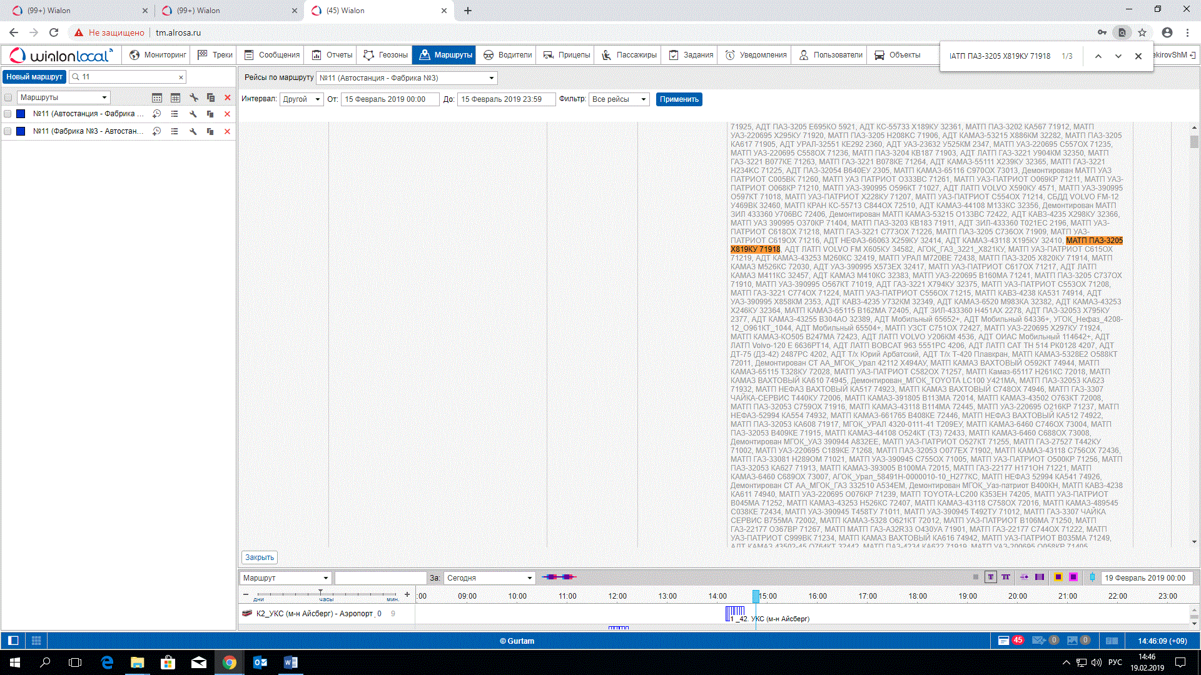Check the box for route Автостанция - Фабрика
This screenshot has width=1201, height=675.
[x=8, y=114]
